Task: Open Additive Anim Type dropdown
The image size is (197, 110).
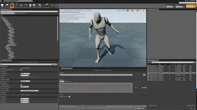Action: click(25, 81)
